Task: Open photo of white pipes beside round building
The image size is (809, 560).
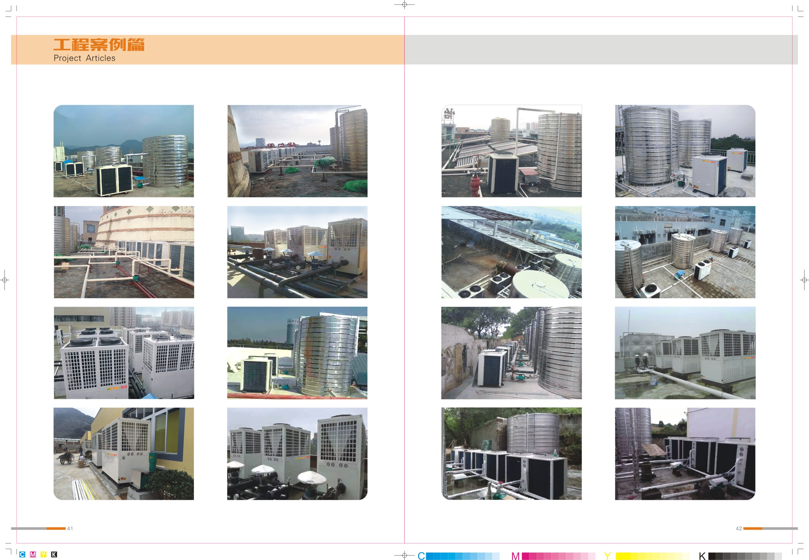Action: (x=124, y=252)
